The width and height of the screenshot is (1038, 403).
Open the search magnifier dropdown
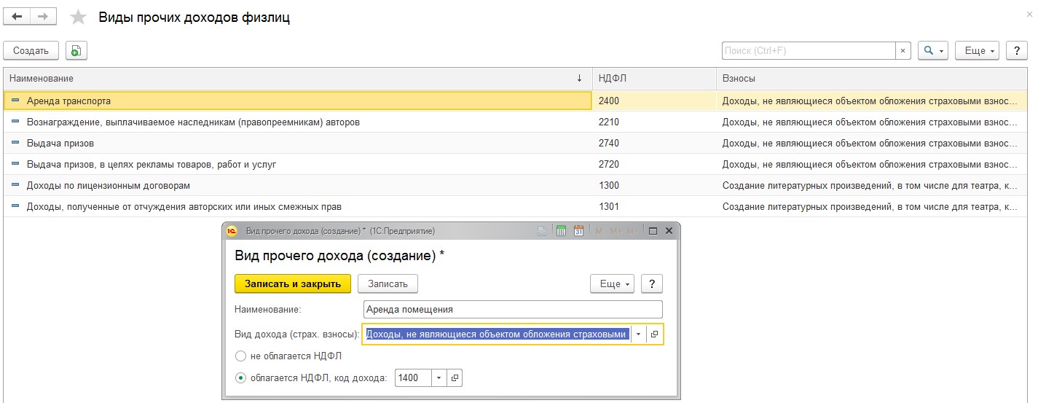pyautogui.click(x=932, y=50)
